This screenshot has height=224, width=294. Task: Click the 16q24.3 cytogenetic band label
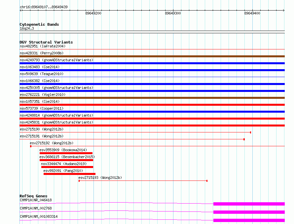pos(27,28)
